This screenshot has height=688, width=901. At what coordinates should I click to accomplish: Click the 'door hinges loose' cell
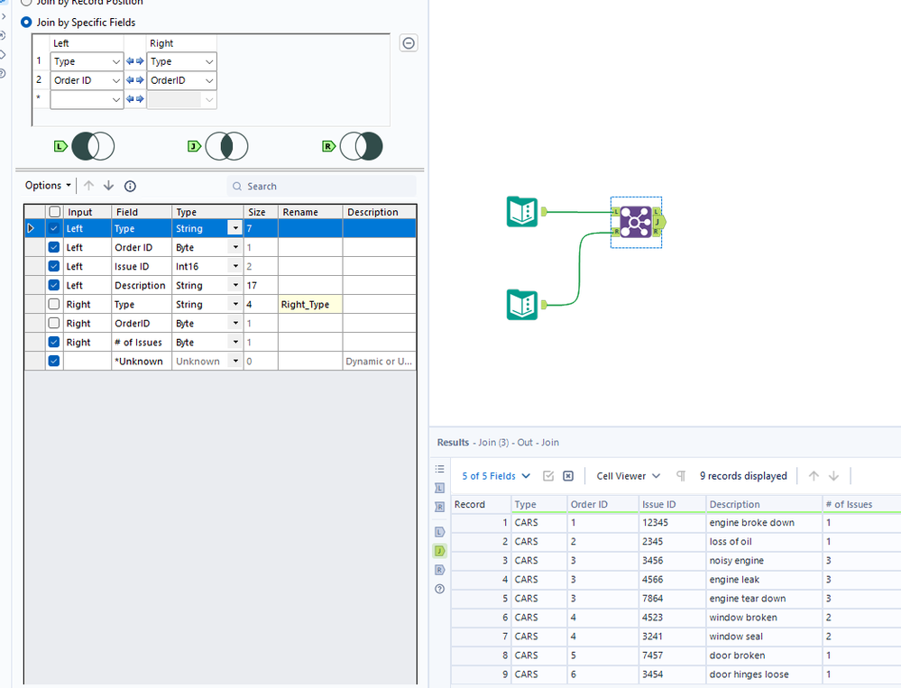pyautogui.click(x=764, y=674)
